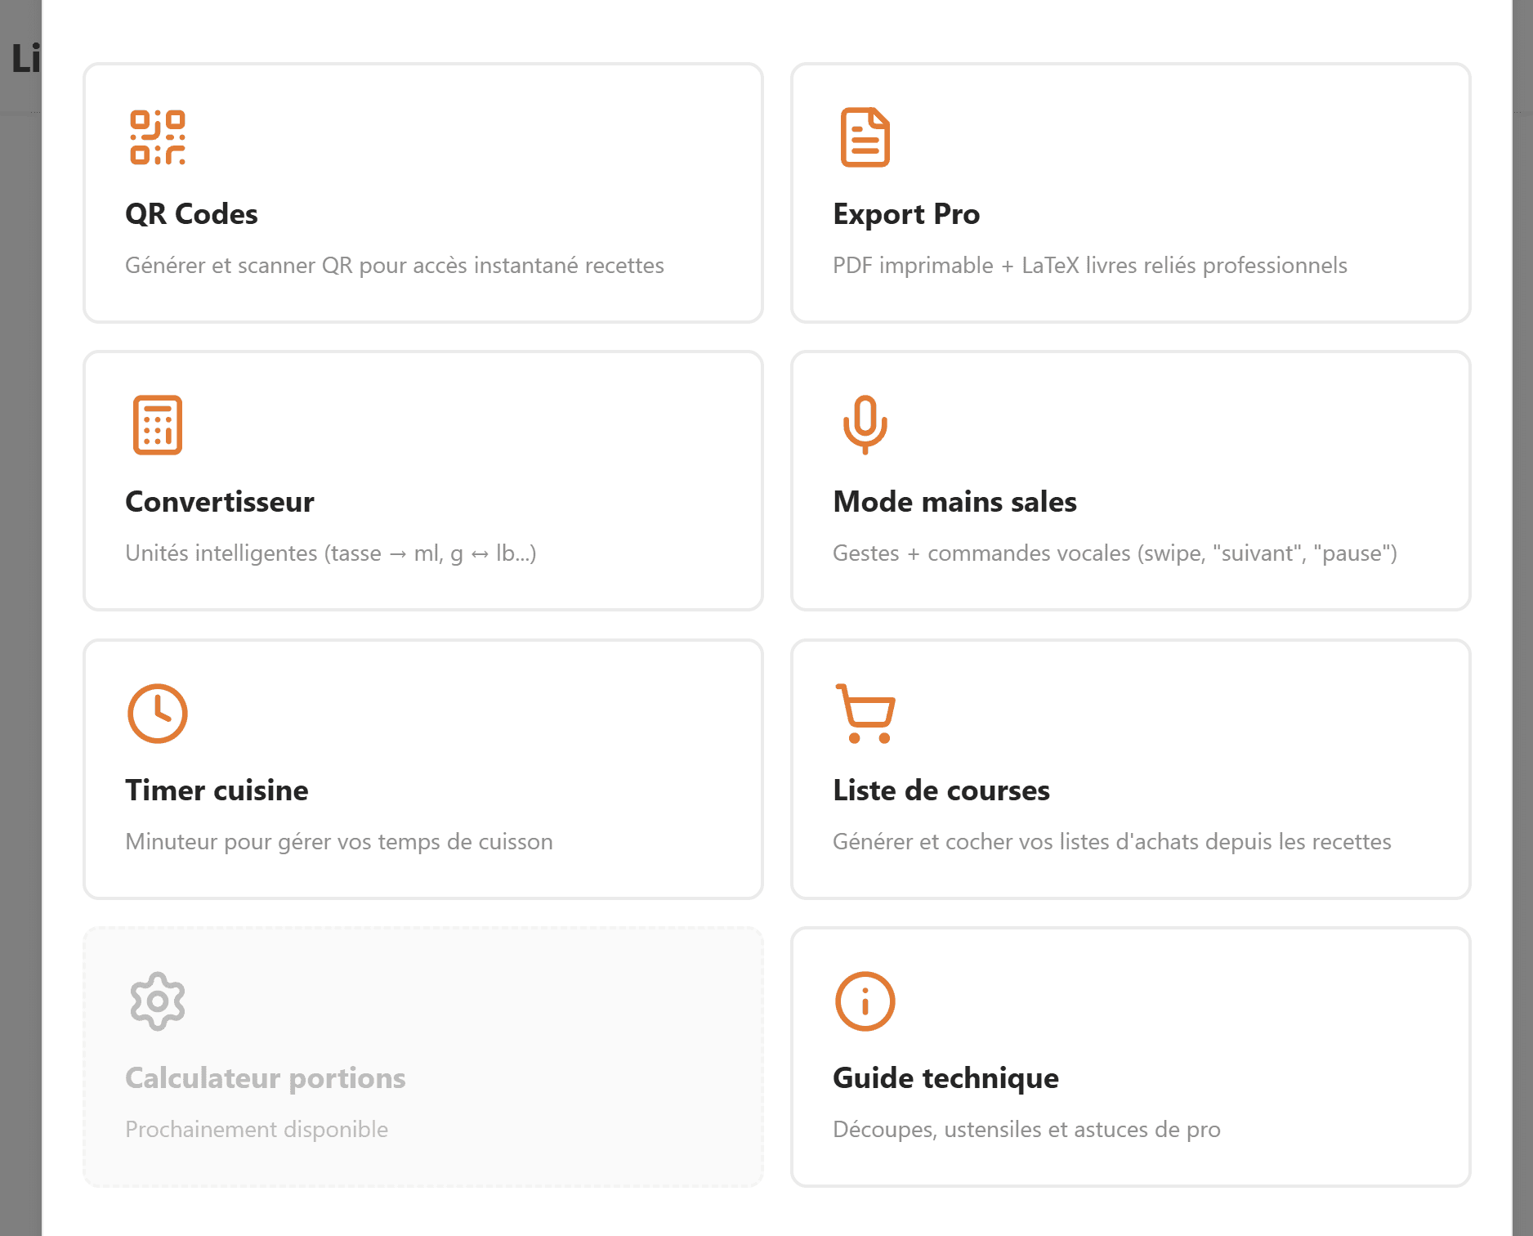Image resolution: width=1533 pixels, height=1236 pixels.
Task: Click the grayed gear icon on Calculateur portions
Action: pos(158,1001)
